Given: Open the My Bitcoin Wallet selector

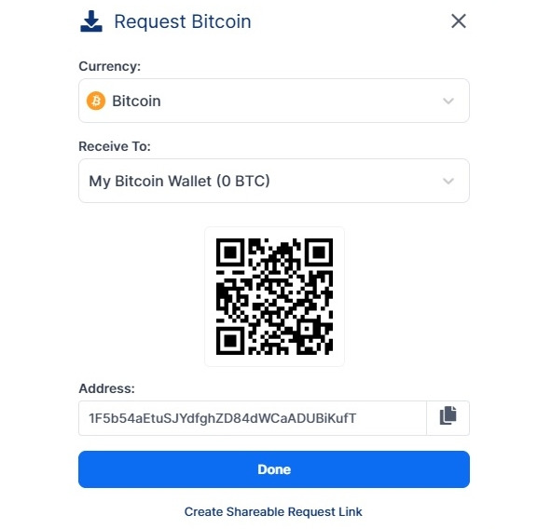Looking at the screenshot, I should pos(274,181).
